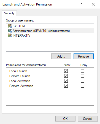Click the Administratoren group icon
The width and height of the screenshot is (100, 124).
[10, 31]
